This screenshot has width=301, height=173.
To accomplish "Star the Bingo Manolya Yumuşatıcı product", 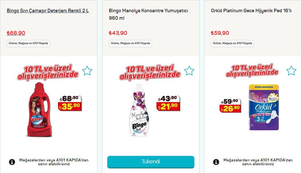I will click(189, 71).
